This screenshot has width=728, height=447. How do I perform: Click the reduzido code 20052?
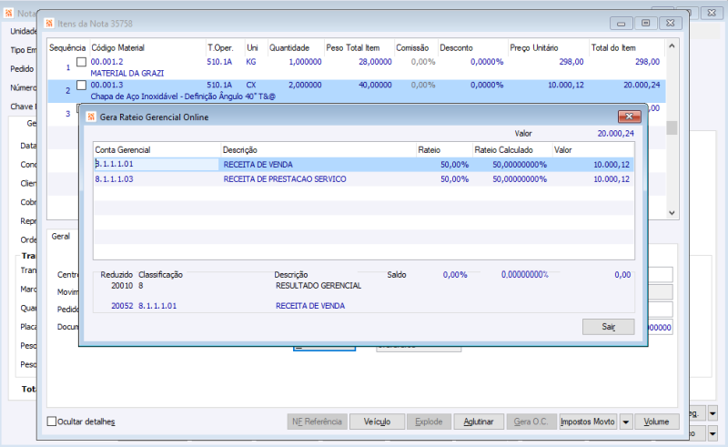pyautogui.click(x=122, y=306)
